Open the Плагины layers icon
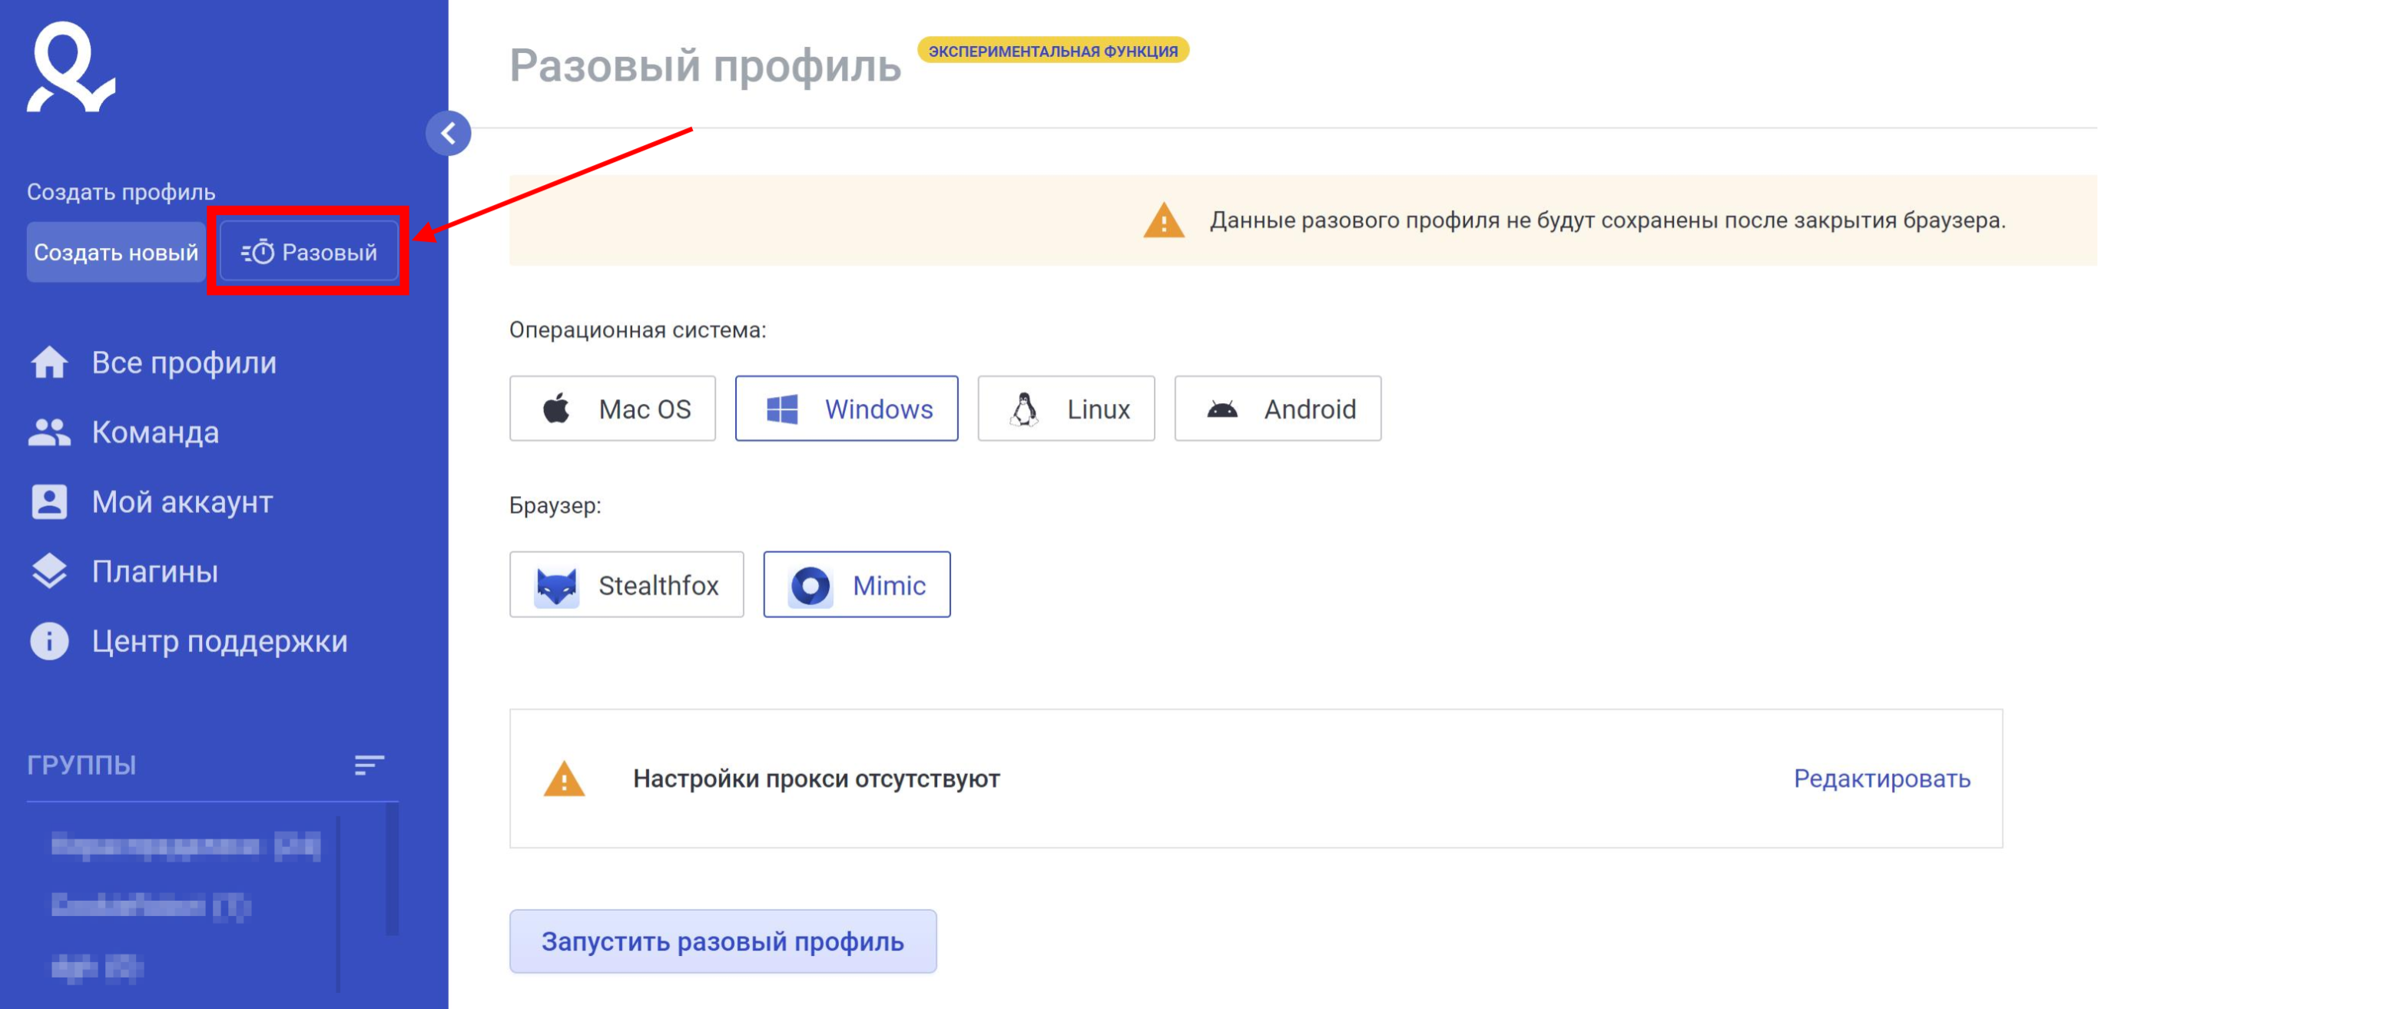Viewport: 2403px width, 1009px height. [49, 571]
